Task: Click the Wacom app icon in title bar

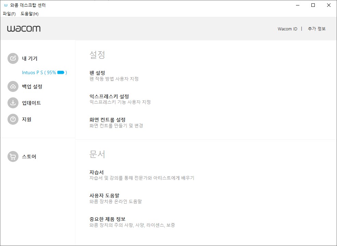Action: 6,5
